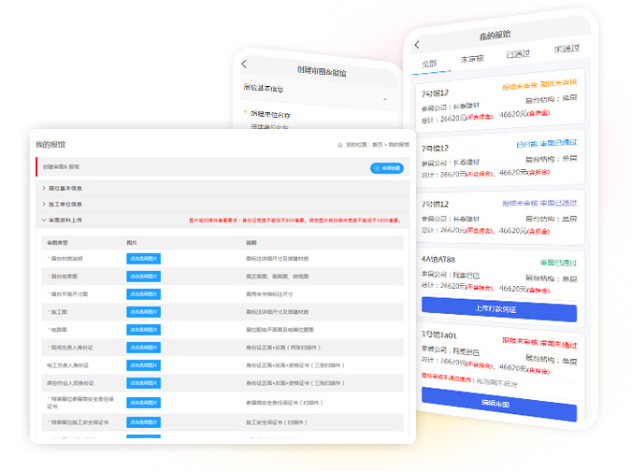632x471 pixels.
Task: Click 首页 link in breadcrumb
Action: click(377, 145)
